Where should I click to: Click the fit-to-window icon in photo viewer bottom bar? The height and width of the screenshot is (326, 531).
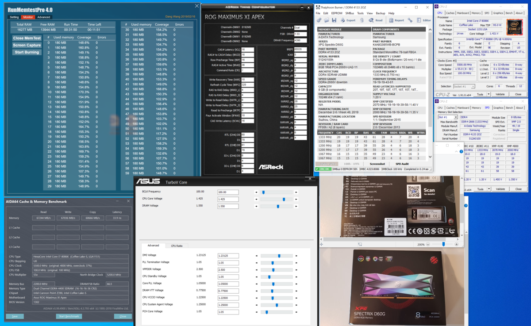click(360, 244)
